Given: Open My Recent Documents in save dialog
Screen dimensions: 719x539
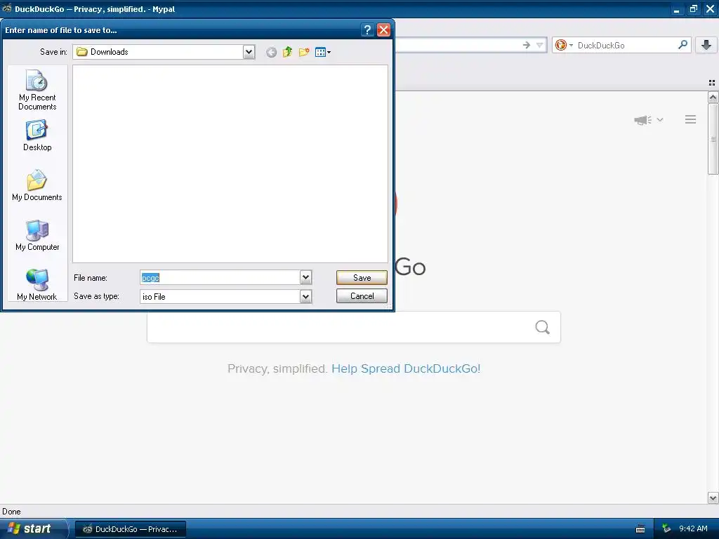Looking at the screenshot, I should tap(37, 91).
